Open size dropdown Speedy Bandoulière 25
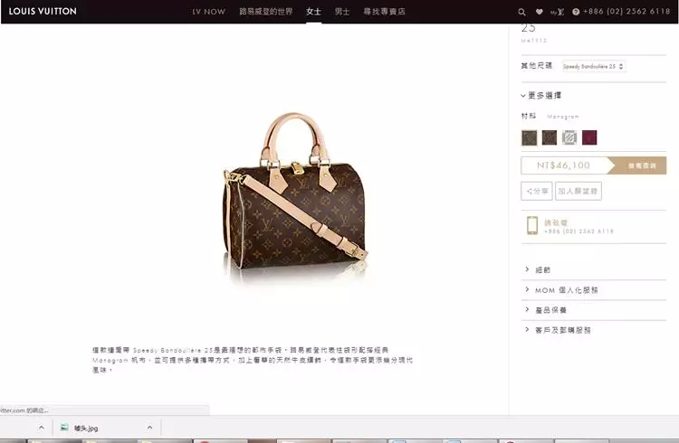The image size is (679, 443). 593,66
